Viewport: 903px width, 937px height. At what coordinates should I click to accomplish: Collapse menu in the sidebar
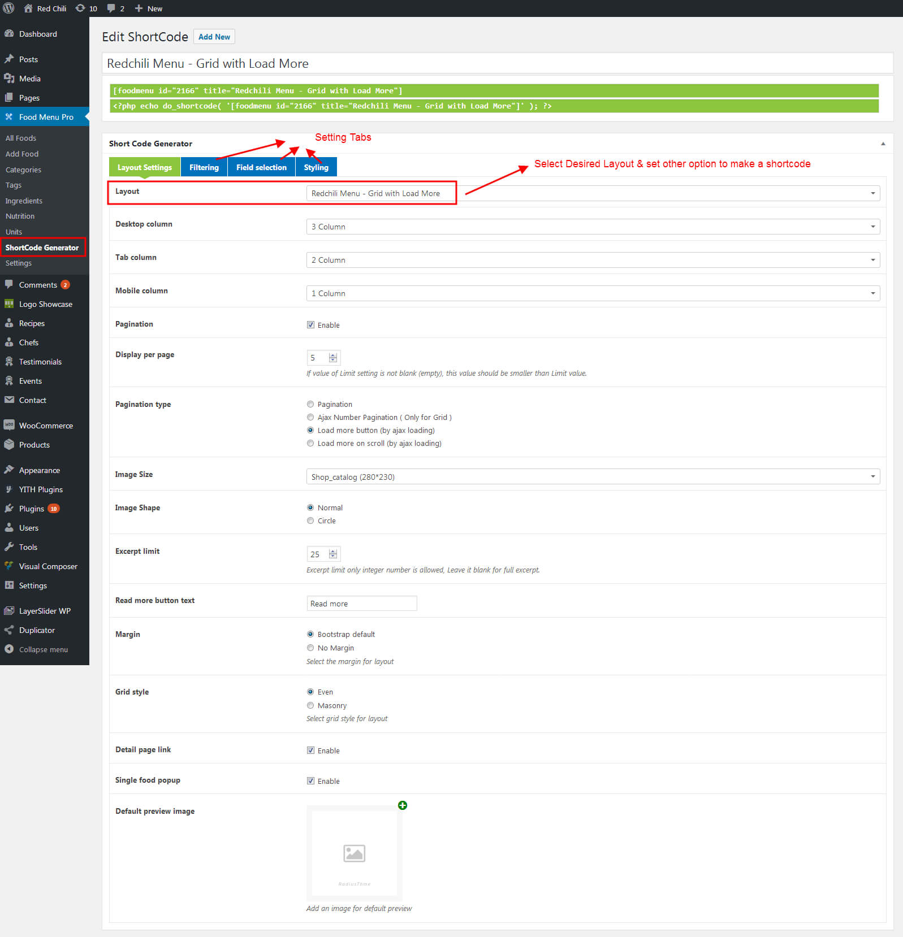[36, 649]
